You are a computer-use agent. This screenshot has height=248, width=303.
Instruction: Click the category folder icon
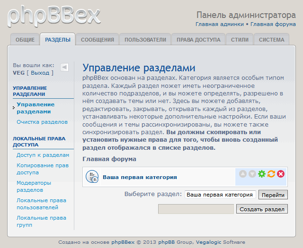click(92, 177)
